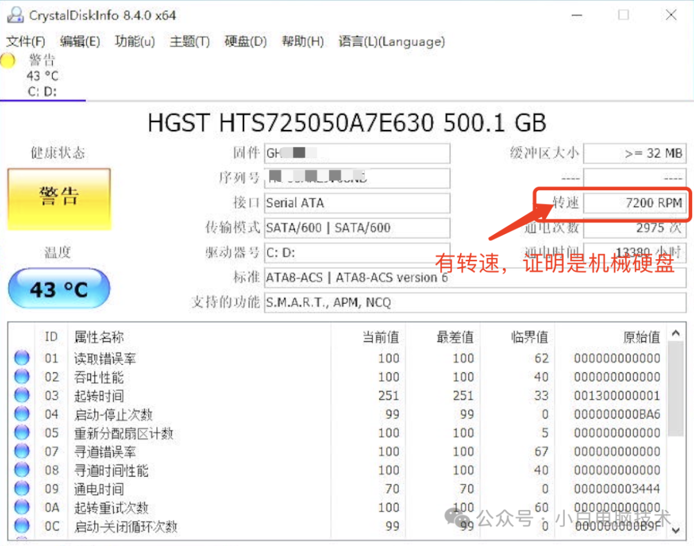This screenshot has height=546, width=694.
Task: Select the 寻道错误率 attribute row
Action: click(337, 451)
